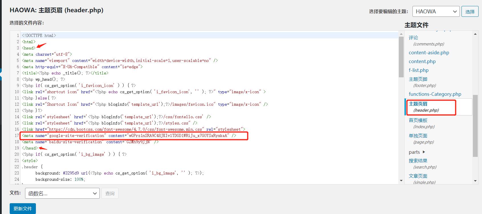Select content.php theme file

point(422,61)
